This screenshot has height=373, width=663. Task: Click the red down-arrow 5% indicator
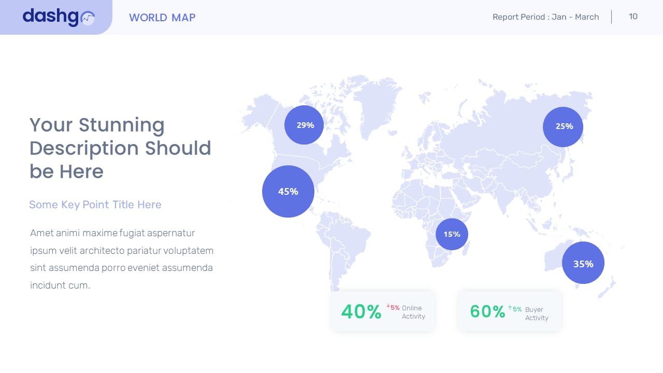pyautogui.click(x=393, y=307)
